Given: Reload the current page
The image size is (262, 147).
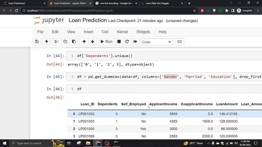Looking at the screenshot, I should [16, 11].
